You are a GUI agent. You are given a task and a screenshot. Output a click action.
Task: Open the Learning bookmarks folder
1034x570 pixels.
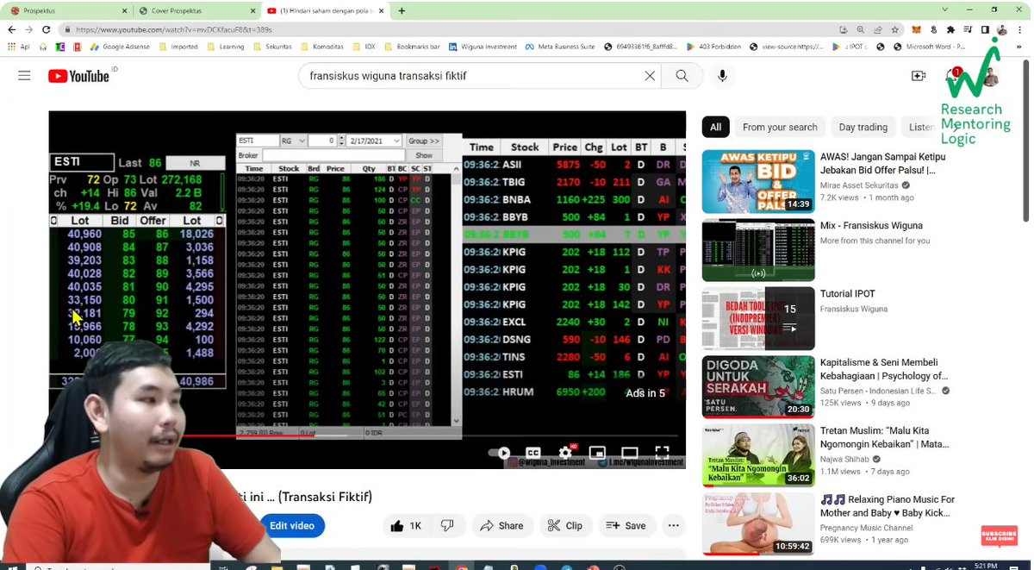[x=226, y=47]
